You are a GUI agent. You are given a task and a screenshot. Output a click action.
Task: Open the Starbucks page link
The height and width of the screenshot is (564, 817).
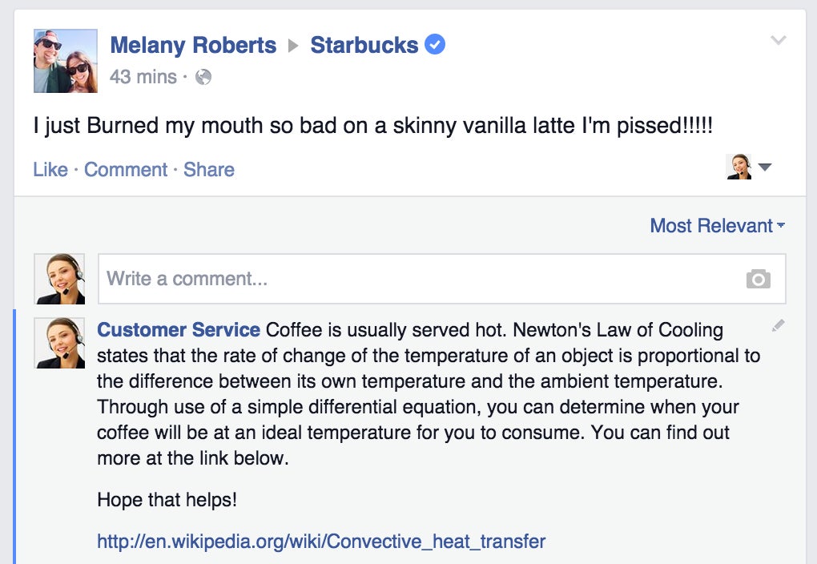coord(364,45)
